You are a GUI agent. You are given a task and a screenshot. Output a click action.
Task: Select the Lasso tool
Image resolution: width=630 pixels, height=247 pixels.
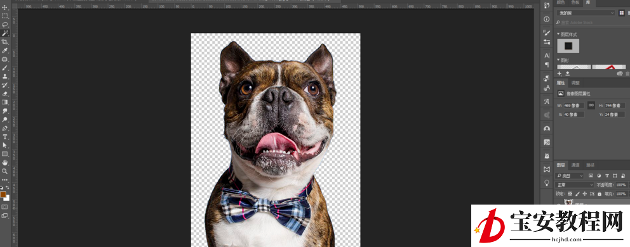5,25
